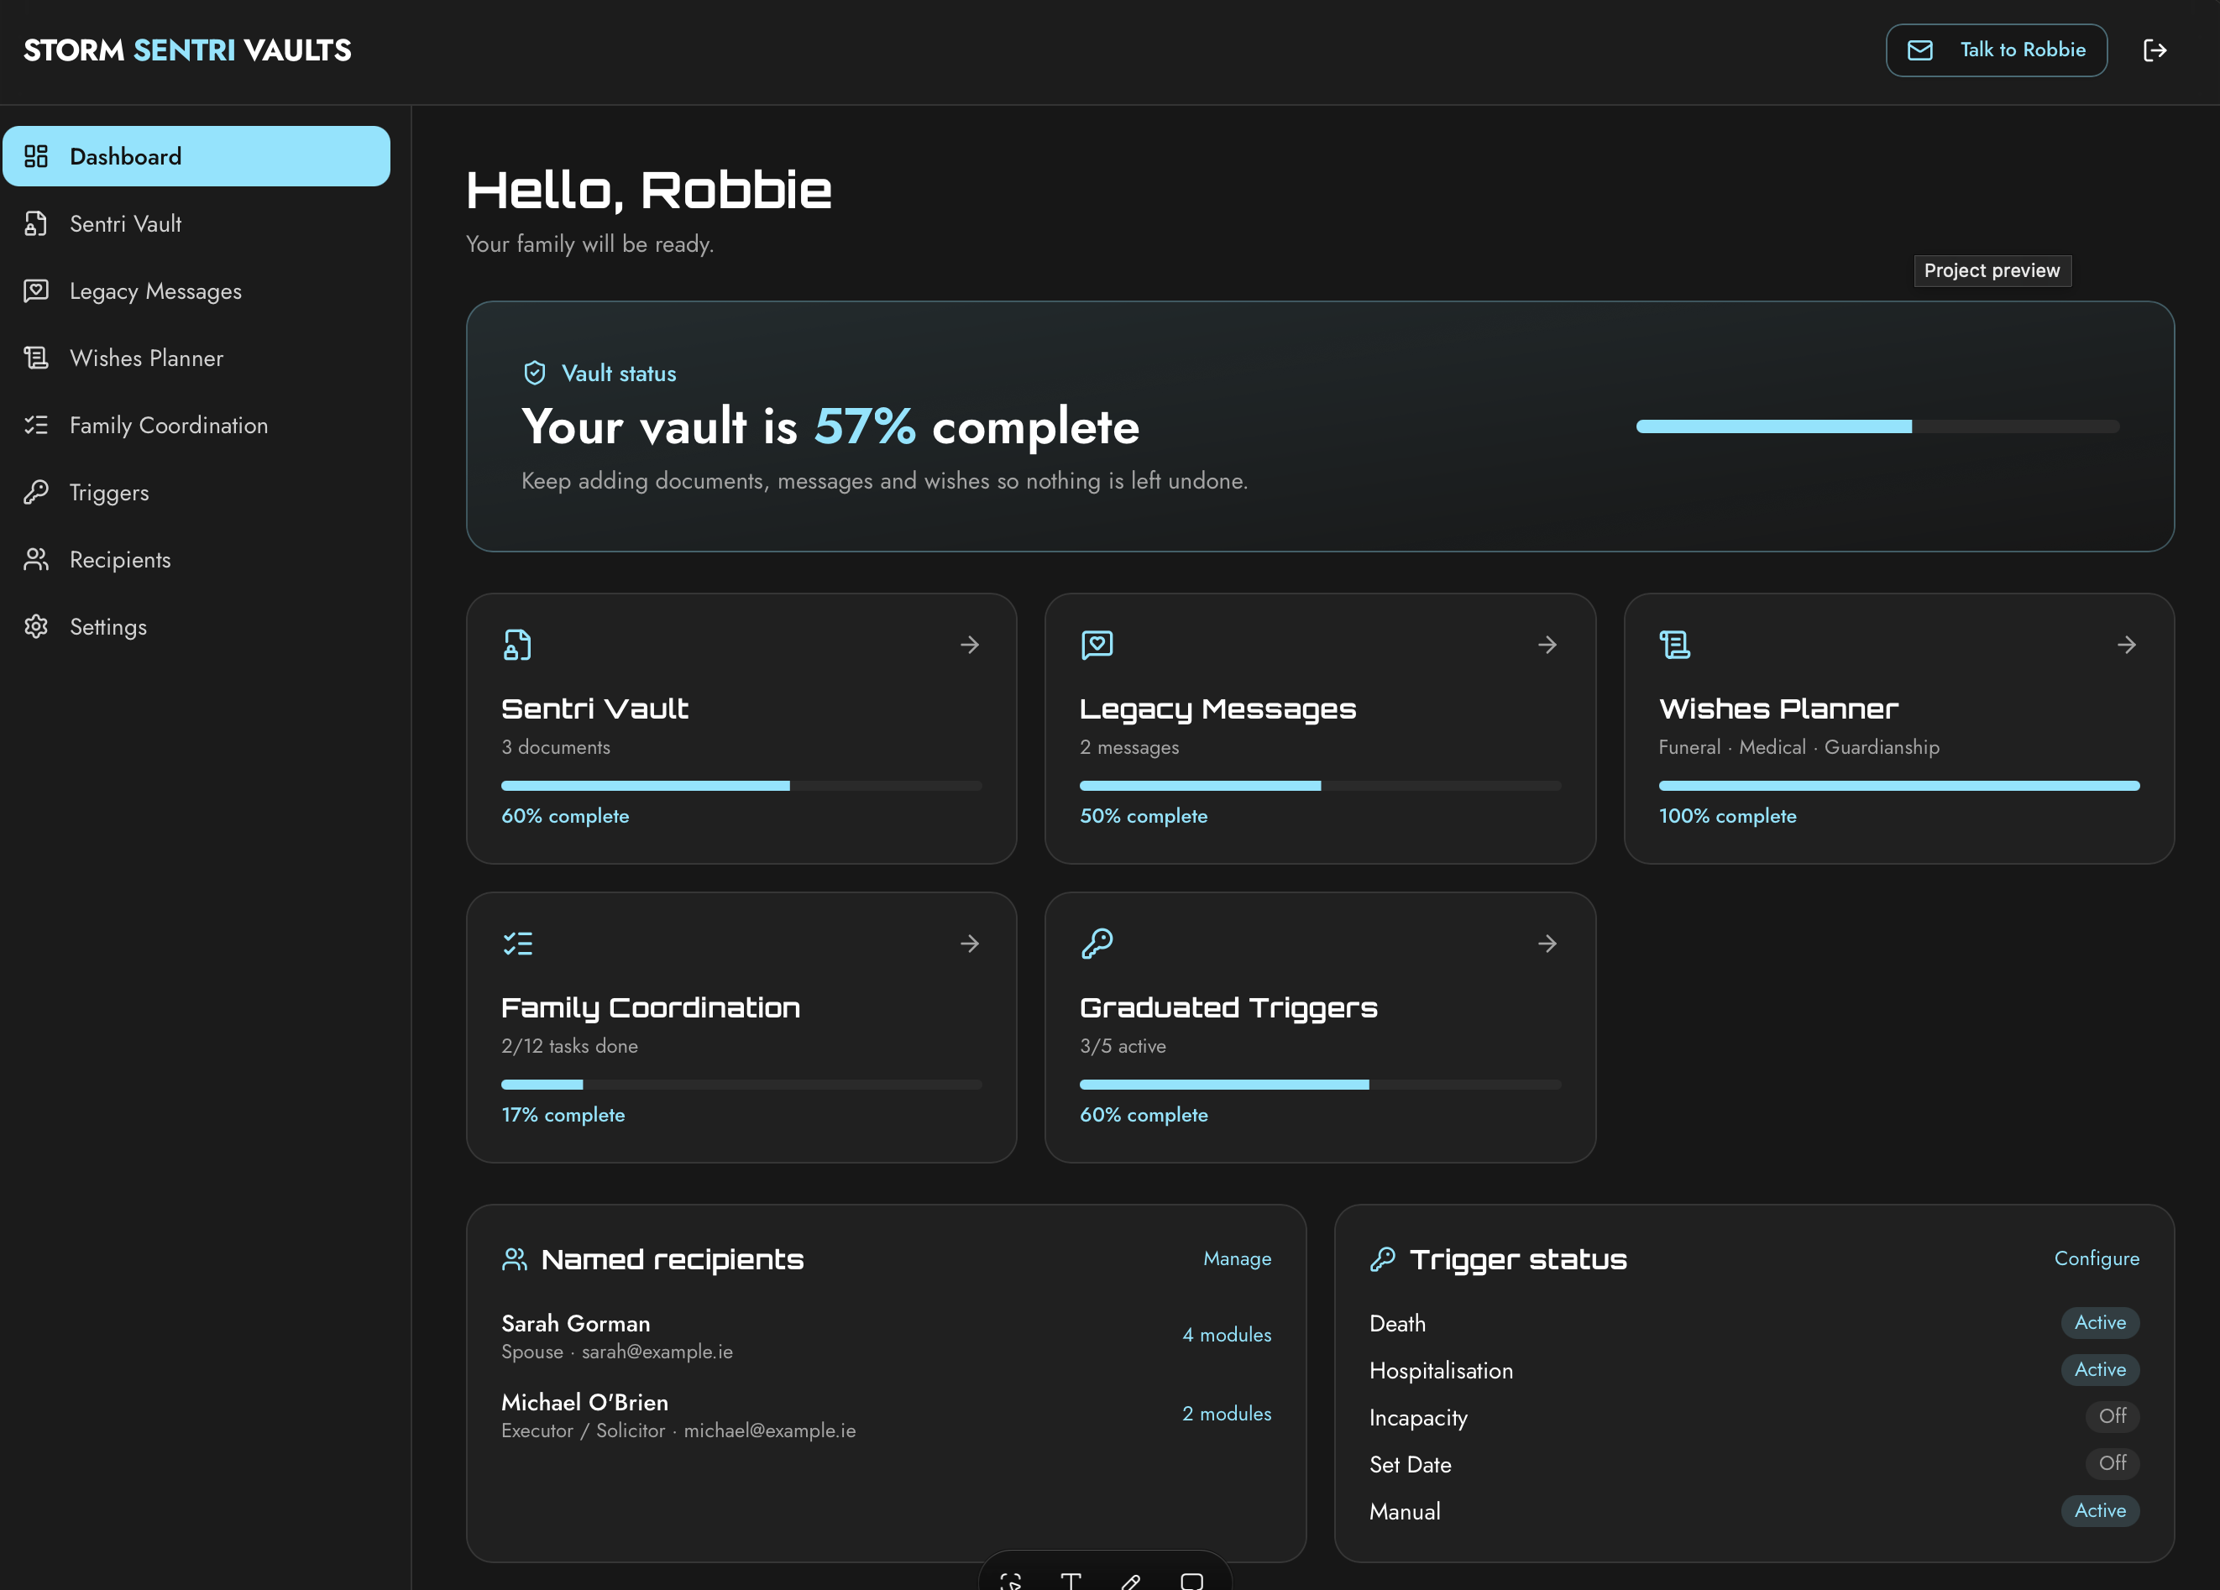Click the Family Coordination card checklist icon
2220x1590 pixels.
517,944
